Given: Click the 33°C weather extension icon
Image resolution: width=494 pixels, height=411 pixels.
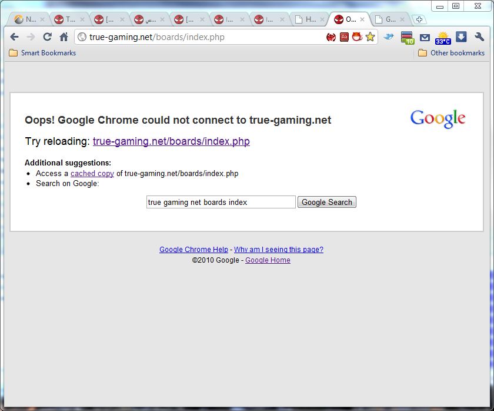Looking at the screenshot, I should pyautogui.click(x=443, y=38).
